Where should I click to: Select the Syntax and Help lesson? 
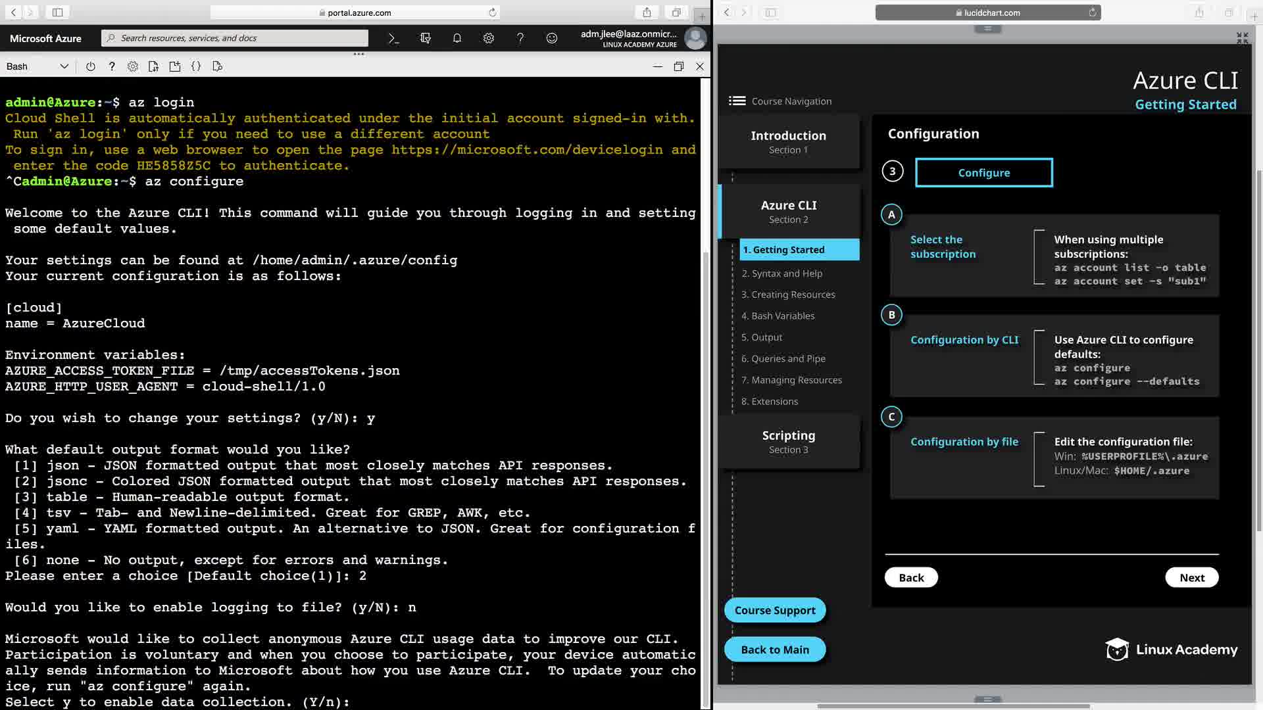coord(781,273)
